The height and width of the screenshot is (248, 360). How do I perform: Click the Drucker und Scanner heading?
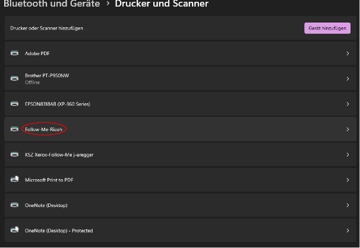162,4
